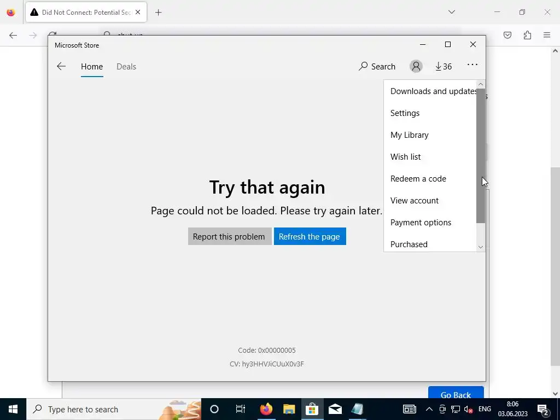Open a new Firefox tab
Screen dimensions: 560x420
[x=158, y=13]
